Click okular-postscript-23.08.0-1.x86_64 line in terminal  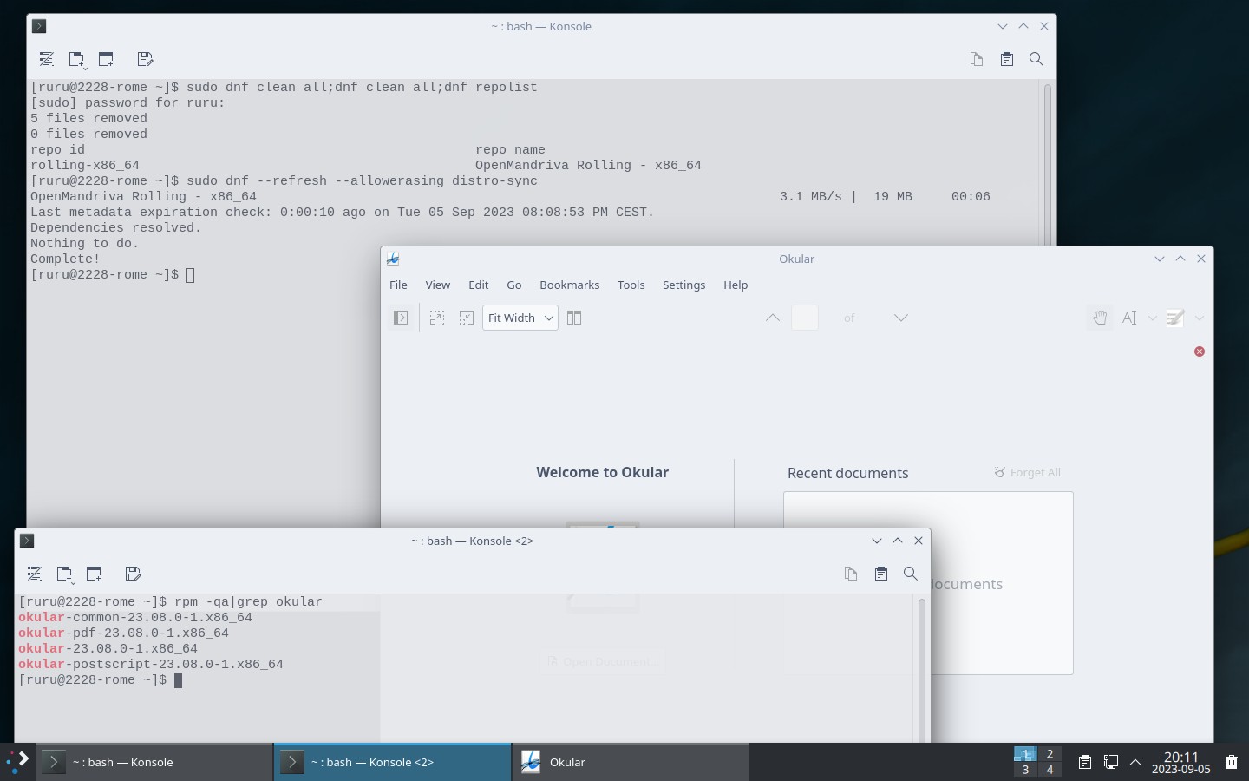[x=151, y=664]
